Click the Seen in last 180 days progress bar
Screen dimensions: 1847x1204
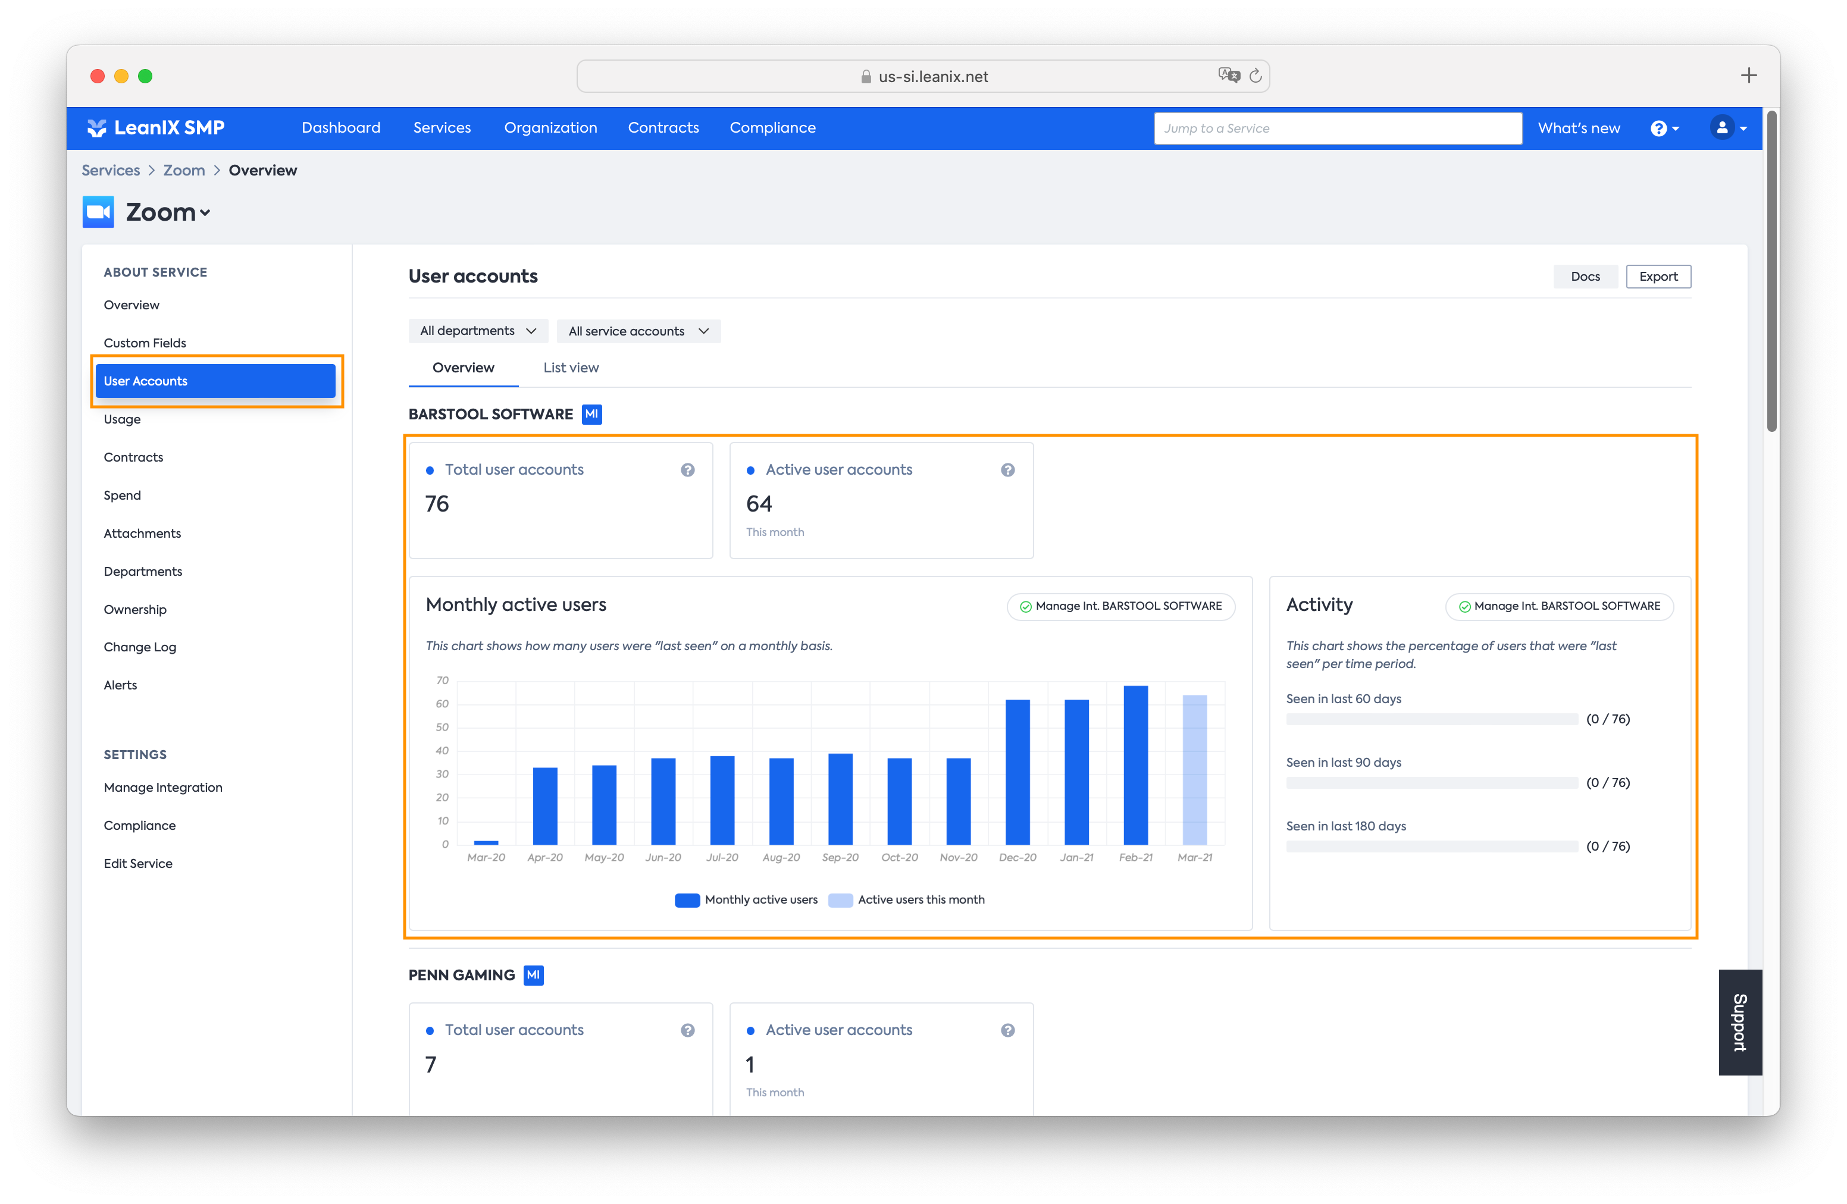[1432, 846]
